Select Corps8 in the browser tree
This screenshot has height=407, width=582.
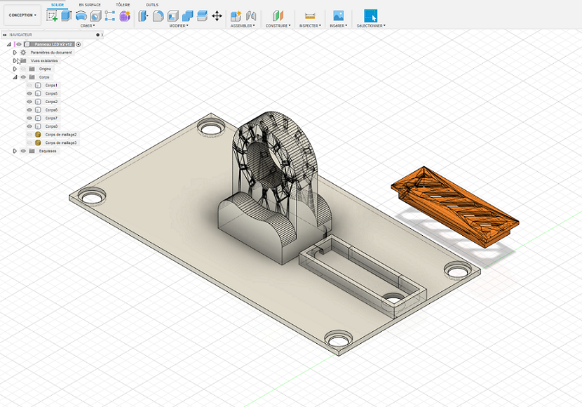[x=51, y=126]
